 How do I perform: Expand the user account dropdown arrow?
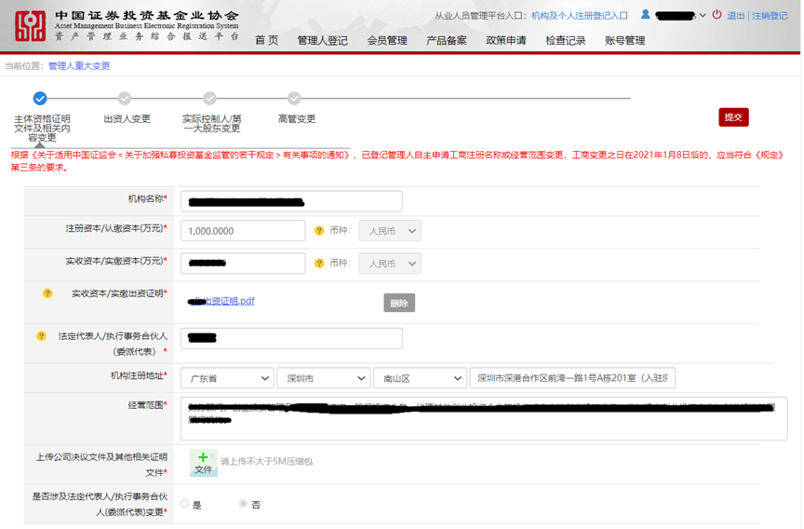coord(703,16)
